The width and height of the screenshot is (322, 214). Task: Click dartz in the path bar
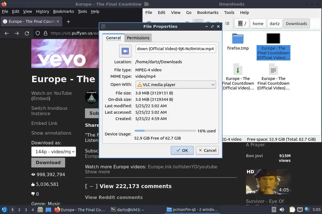click(x=274, y=24)
